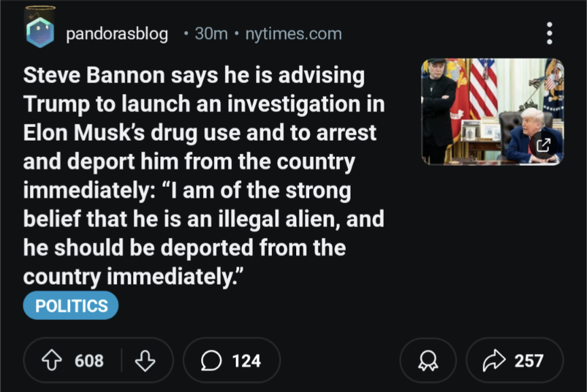
Task: Upvote the Steve Bannon post
Action: pos(52,361)
